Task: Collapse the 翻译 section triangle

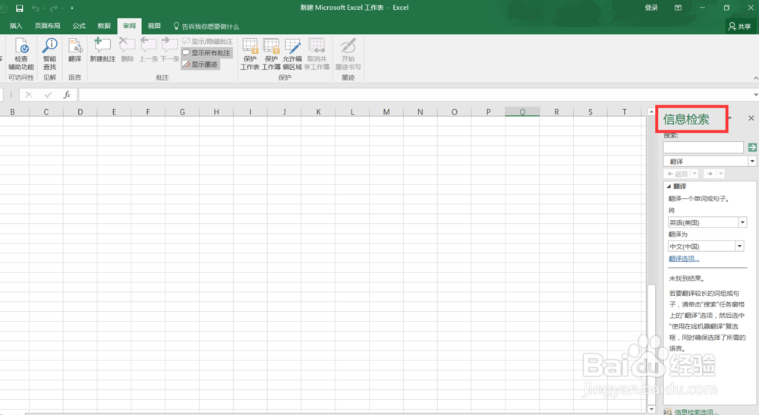Action: pyautogui.click(x=669, y=186)
